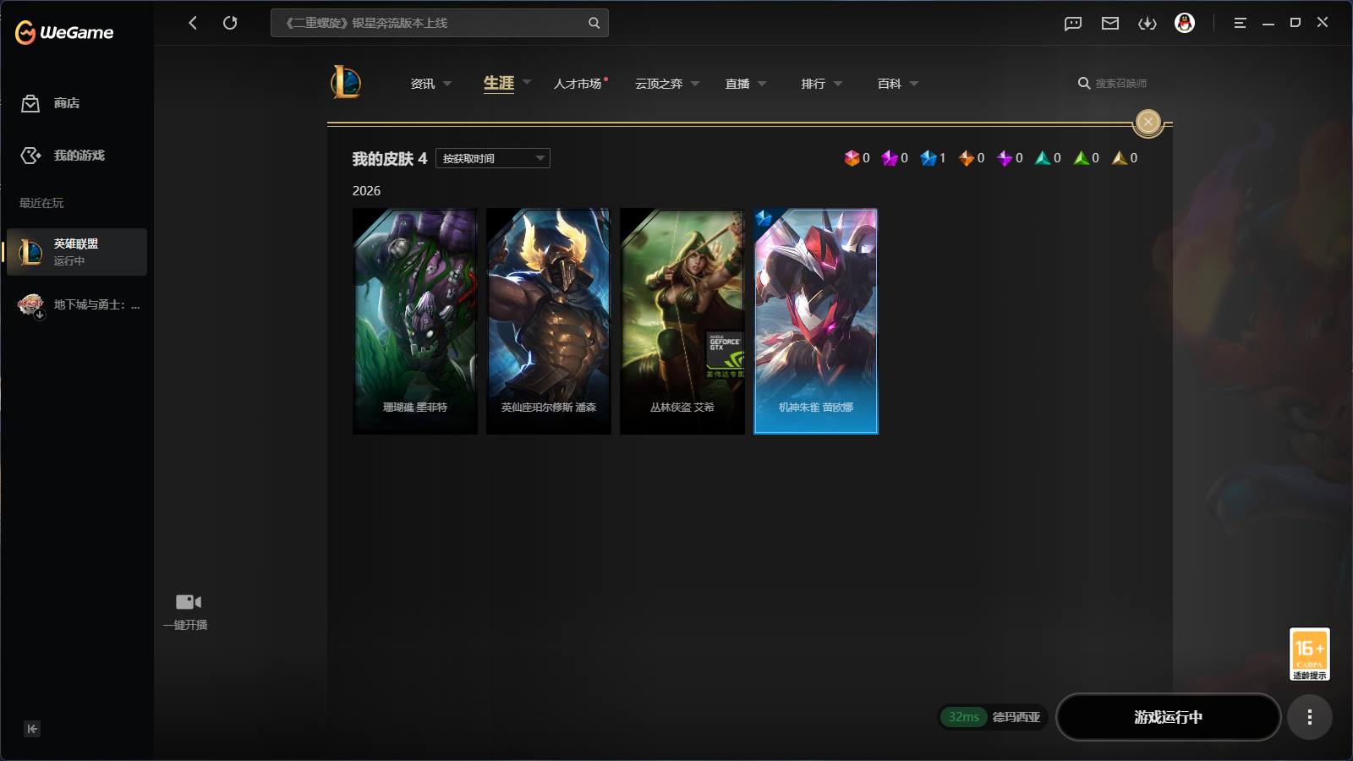This screenshot has width=1353, height=761.
Task: Click the green triangle gem filter
Action: (x=1081, y=158)
